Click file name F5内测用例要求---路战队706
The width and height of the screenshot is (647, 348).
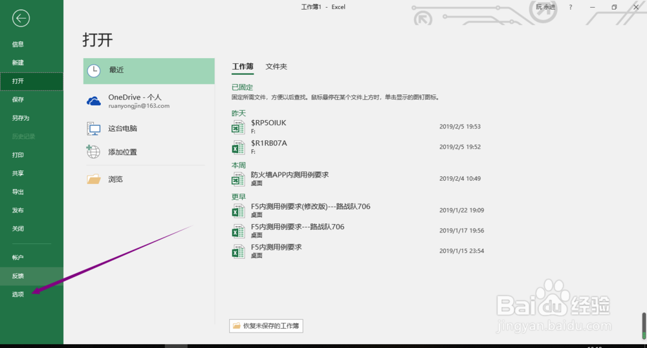(298, 227)
